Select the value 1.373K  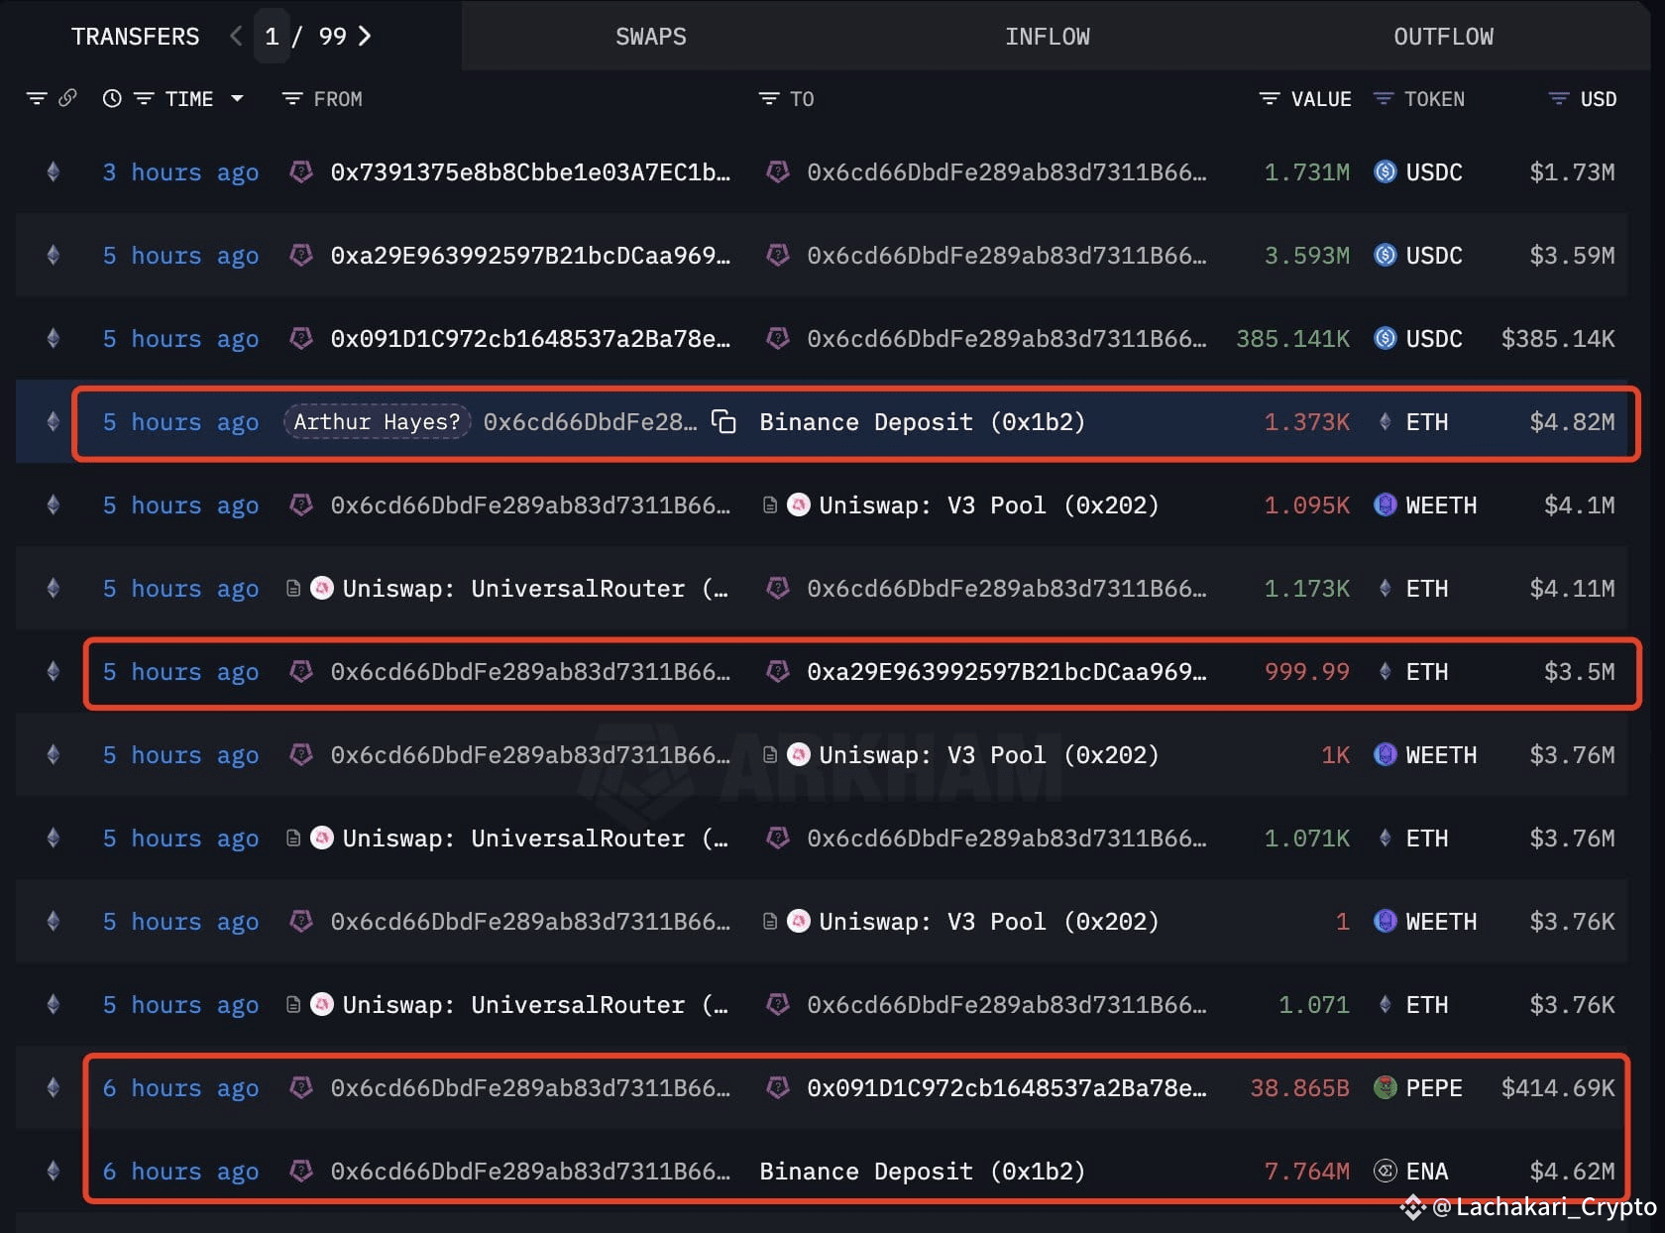coord(1306,422)
